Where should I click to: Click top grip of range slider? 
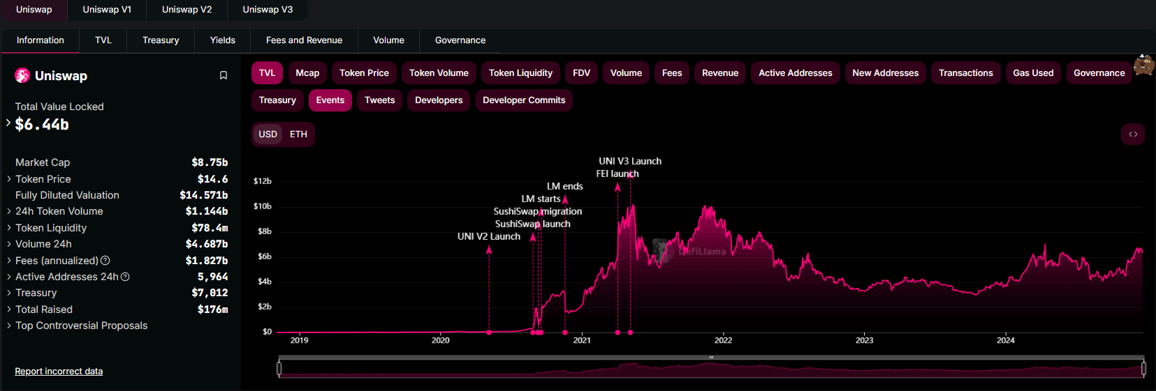[x=711, y=358]
